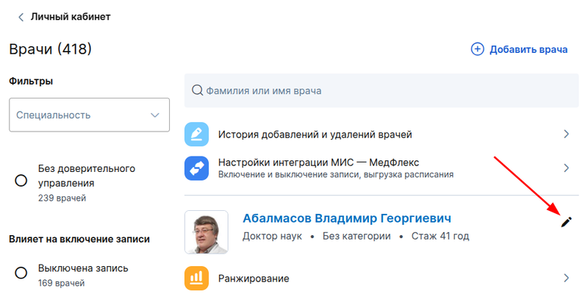Open Настройки интеграции МИС — МедФлекс

(x=381, y=168)
